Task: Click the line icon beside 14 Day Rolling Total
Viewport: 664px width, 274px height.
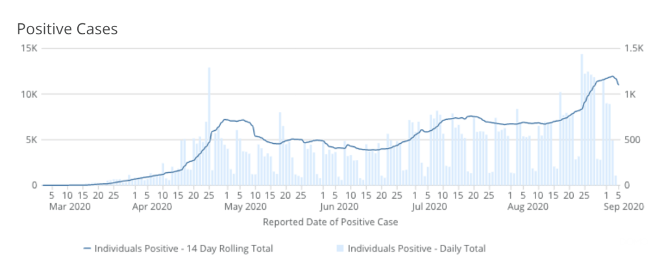Action: [x=87, y=248]
